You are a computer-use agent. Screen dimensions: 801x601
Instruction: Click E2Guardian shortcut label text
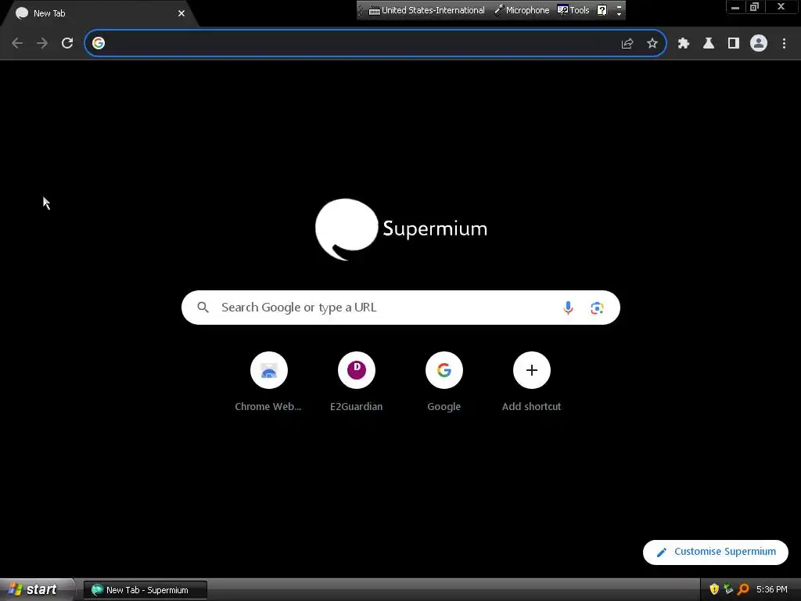[x=357, y=407]
